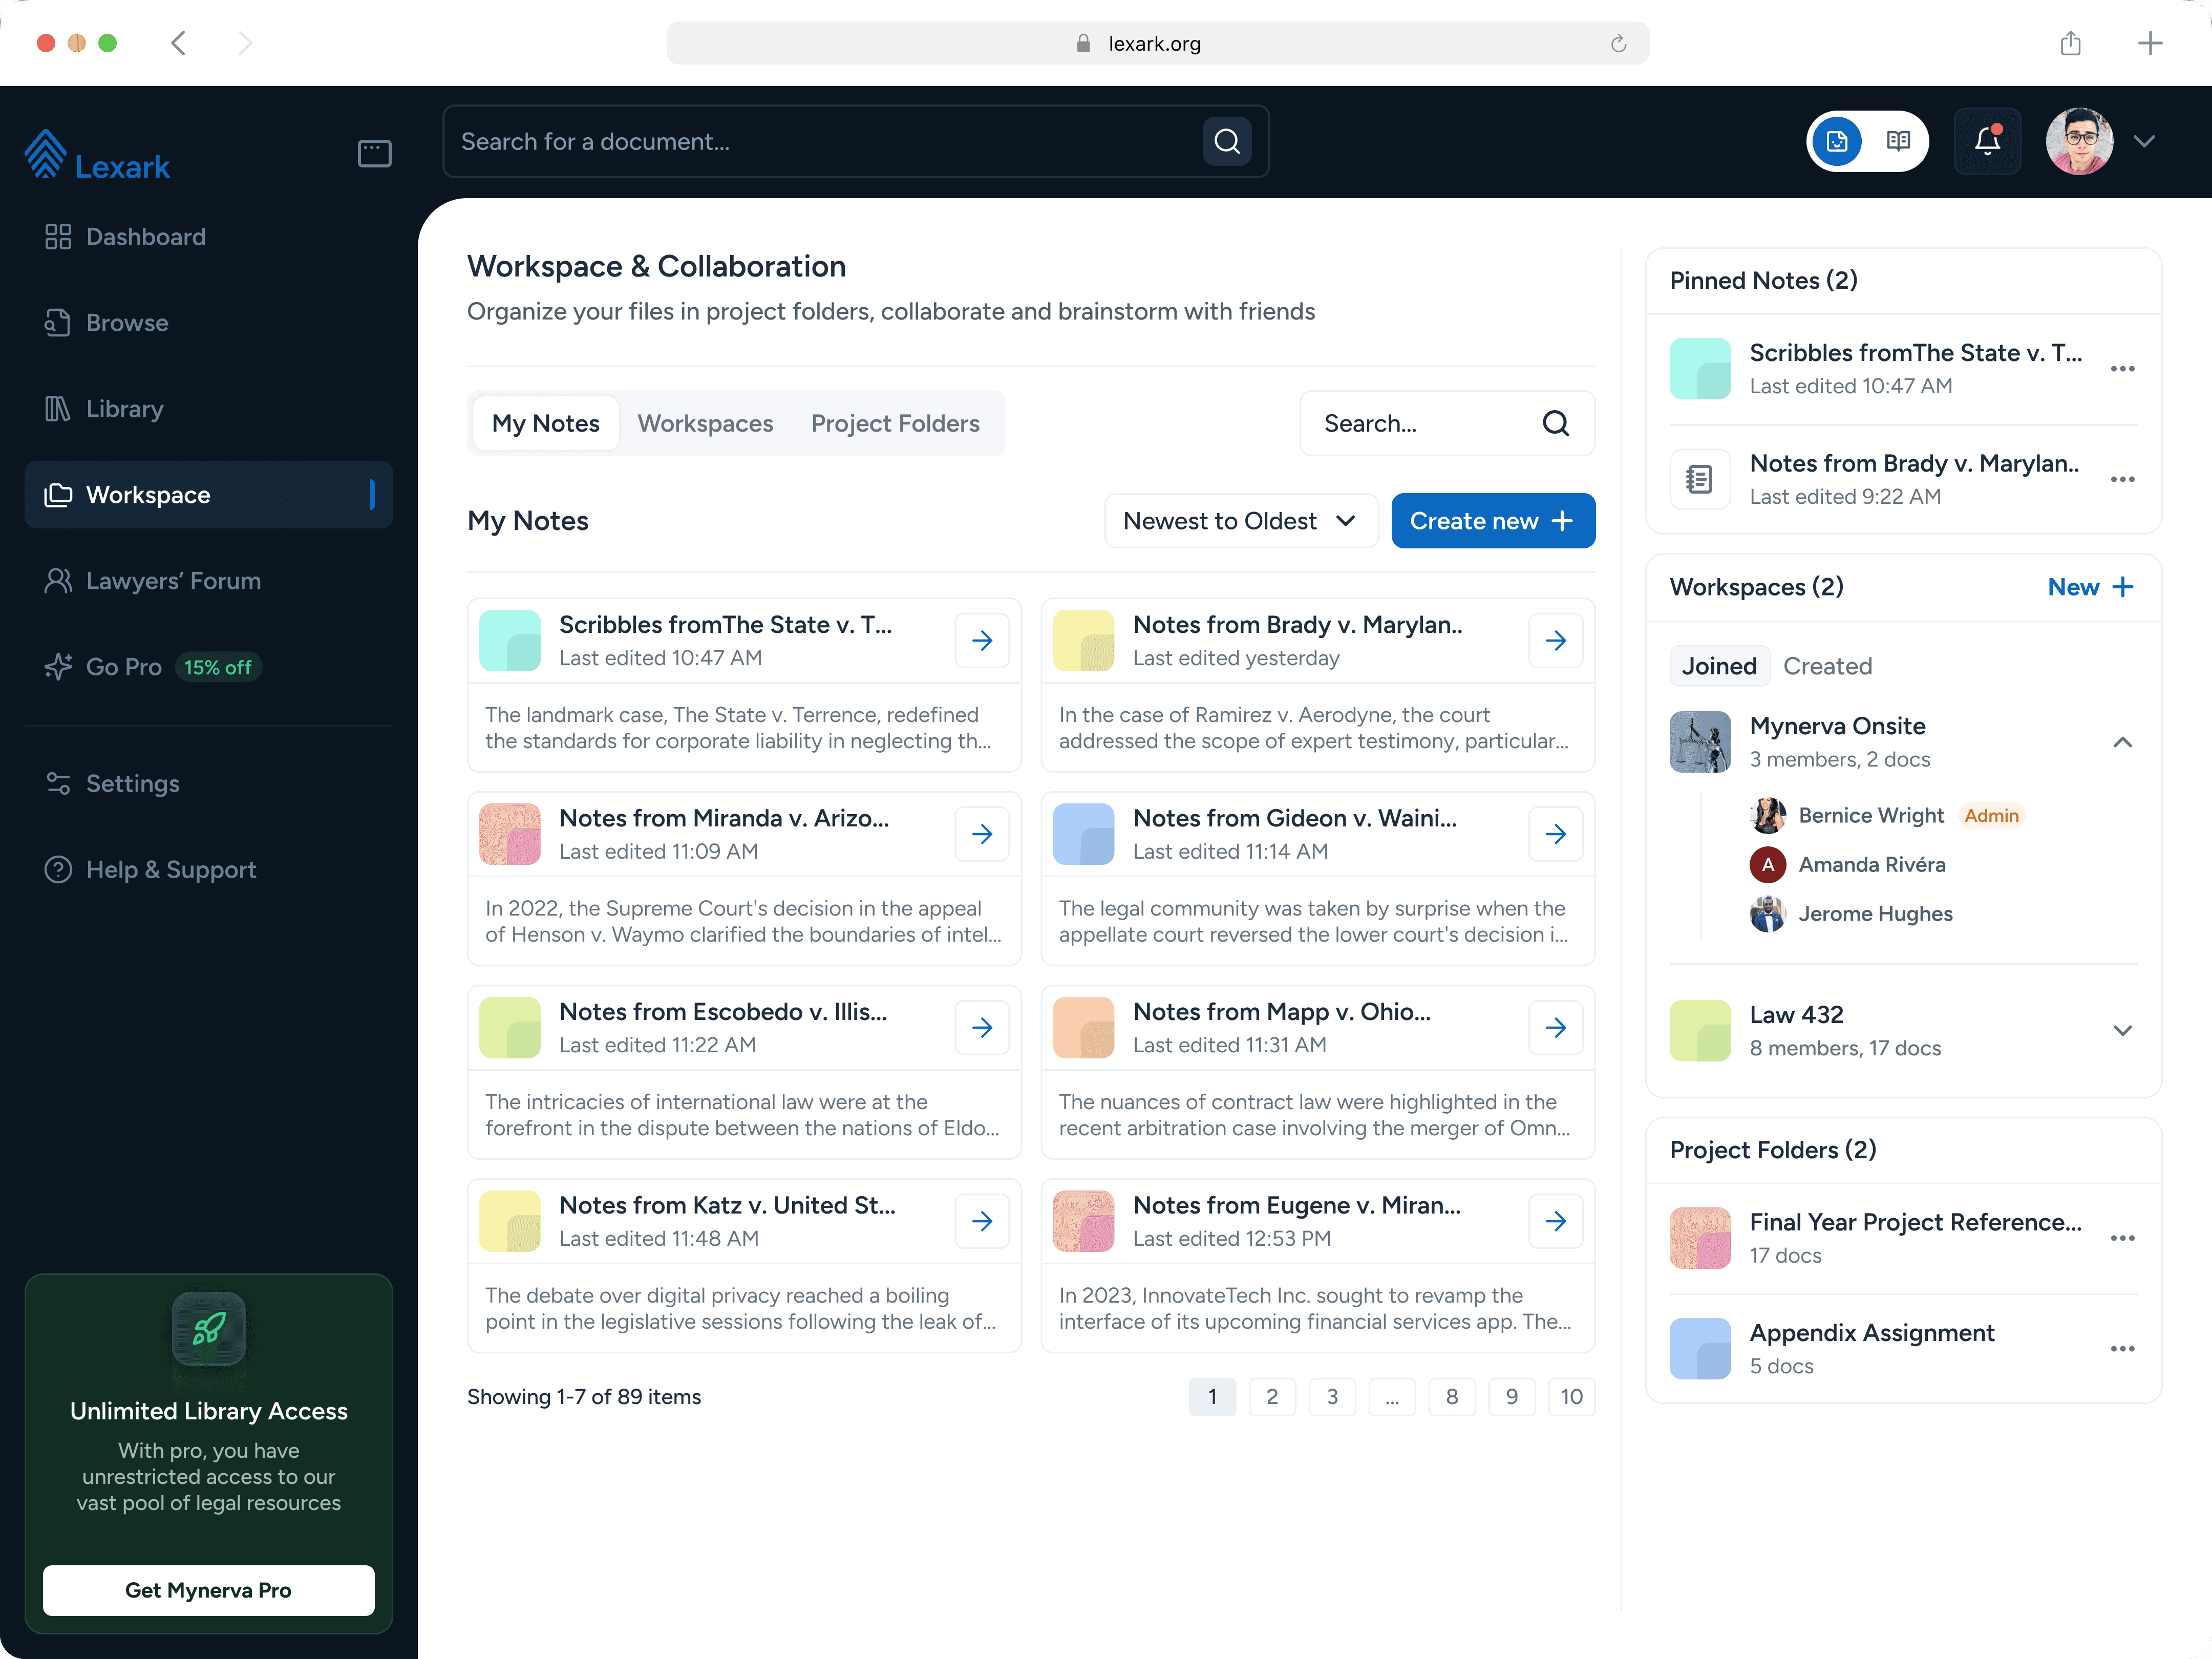Expand the Law 432 workspace
The width and height of the screenshot is (2212, 1659).
[x=2122, y=1030]
